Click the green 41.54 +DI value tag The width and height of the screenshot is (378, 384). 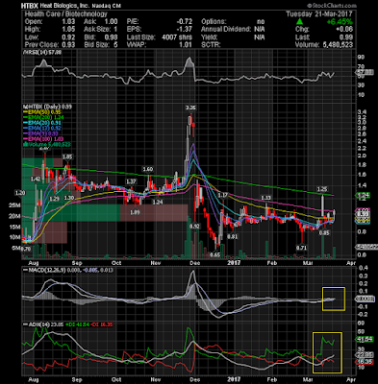click(x=365, y=340)
